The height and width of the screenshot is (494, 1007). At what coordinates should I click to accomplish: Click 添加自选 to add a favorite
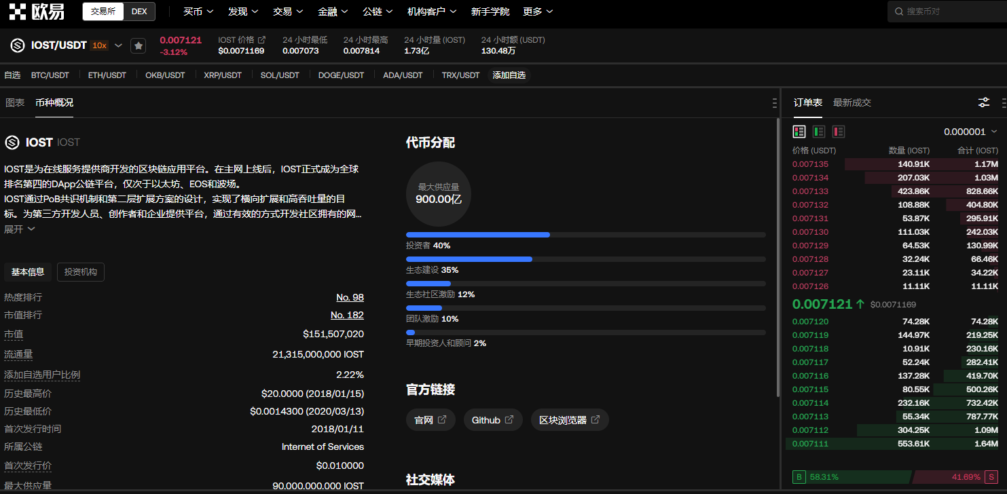(x=509, y=75)
